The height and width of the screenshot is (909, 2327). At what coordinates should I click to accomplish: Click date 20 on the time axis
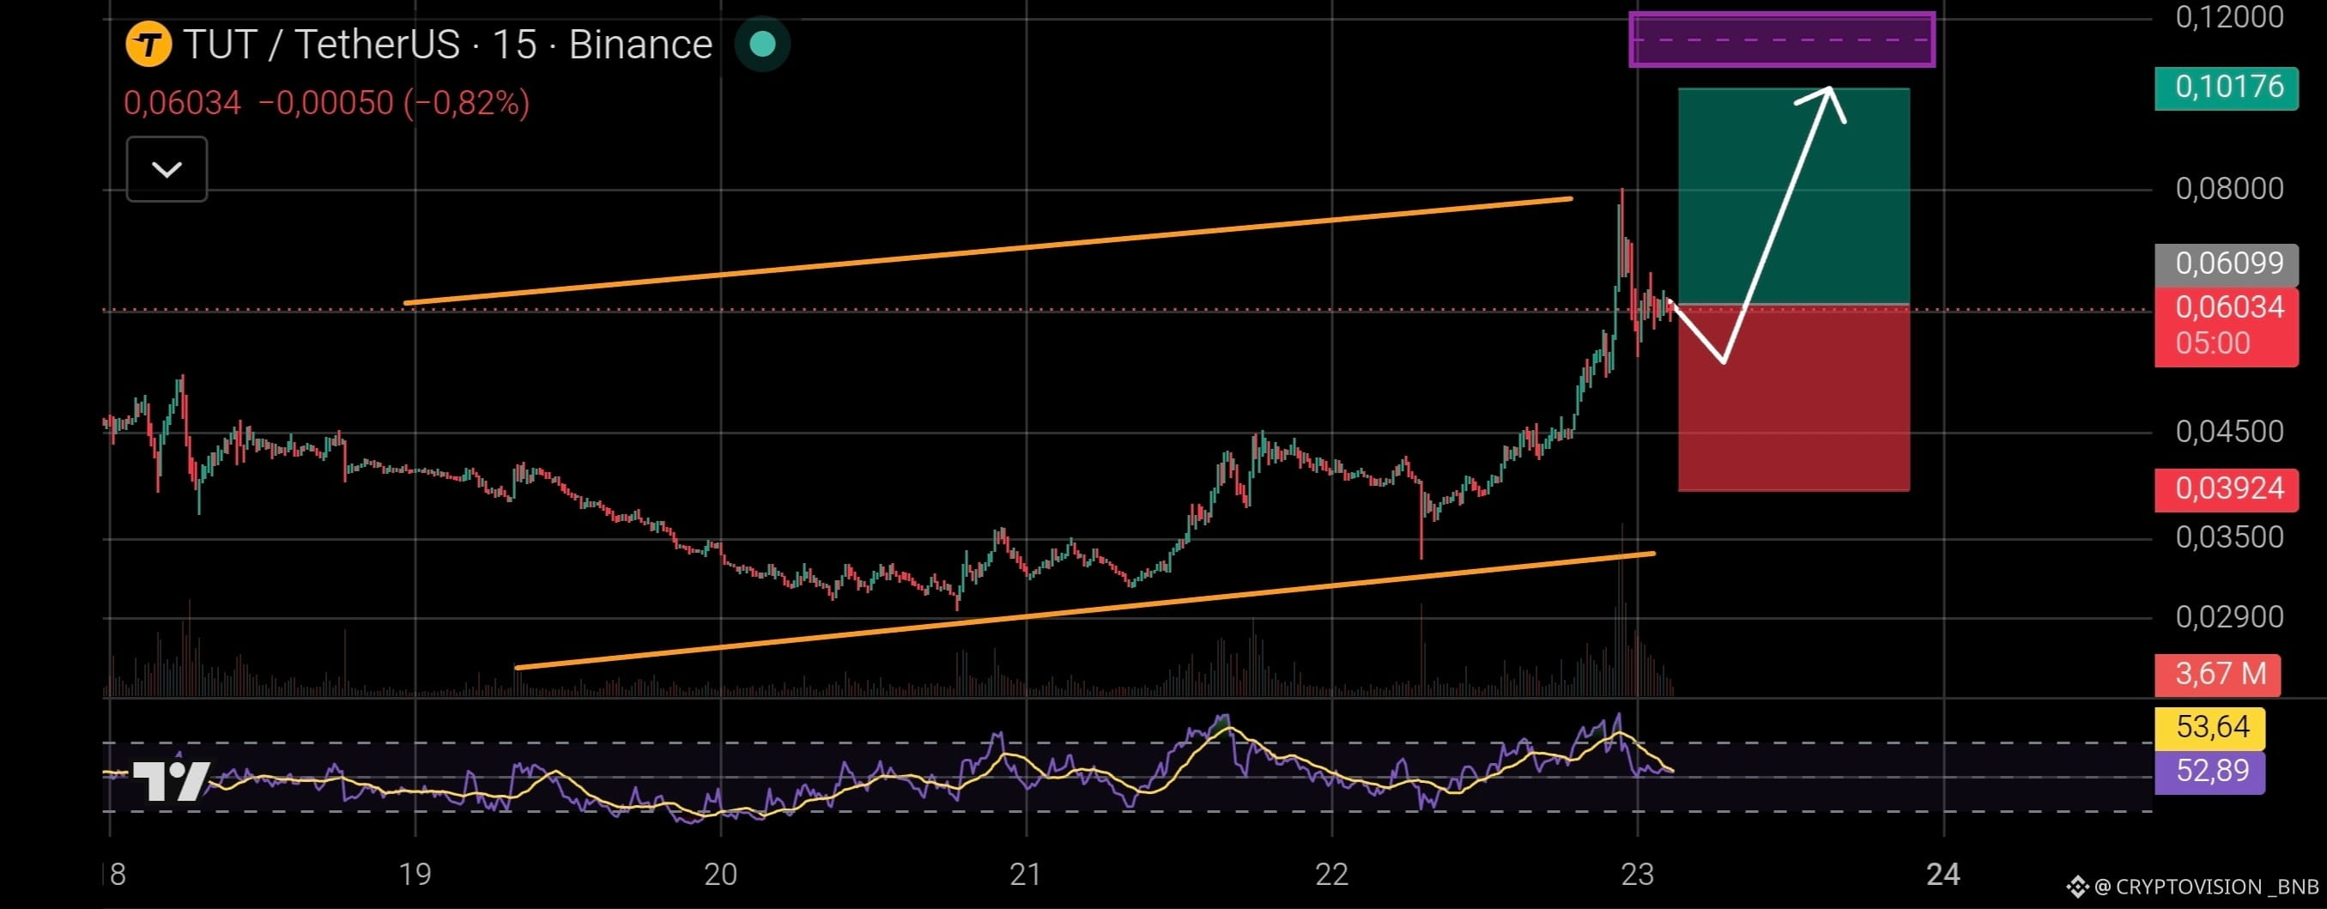pyautogui.click(x=721, y=875)
